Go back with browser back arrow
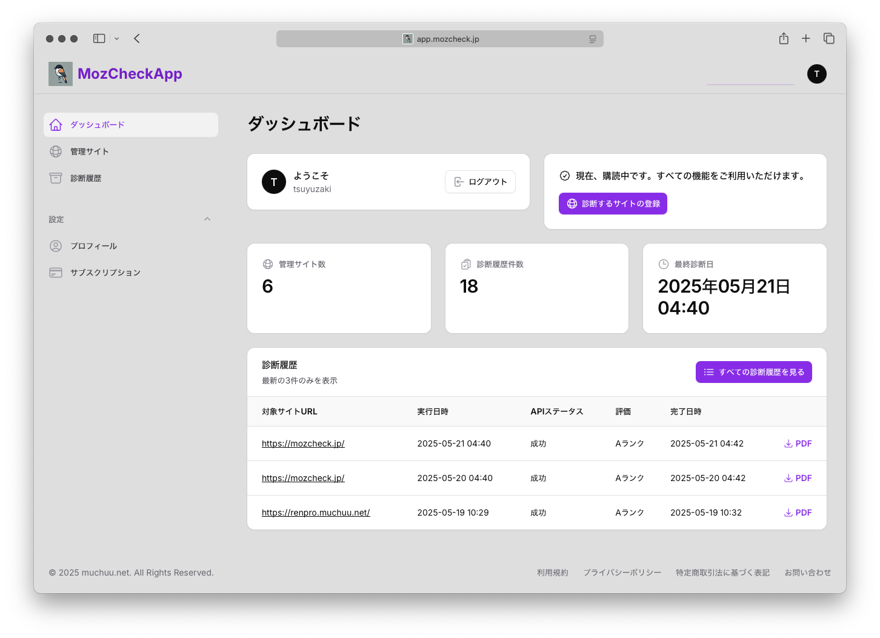 pos(137,39)
